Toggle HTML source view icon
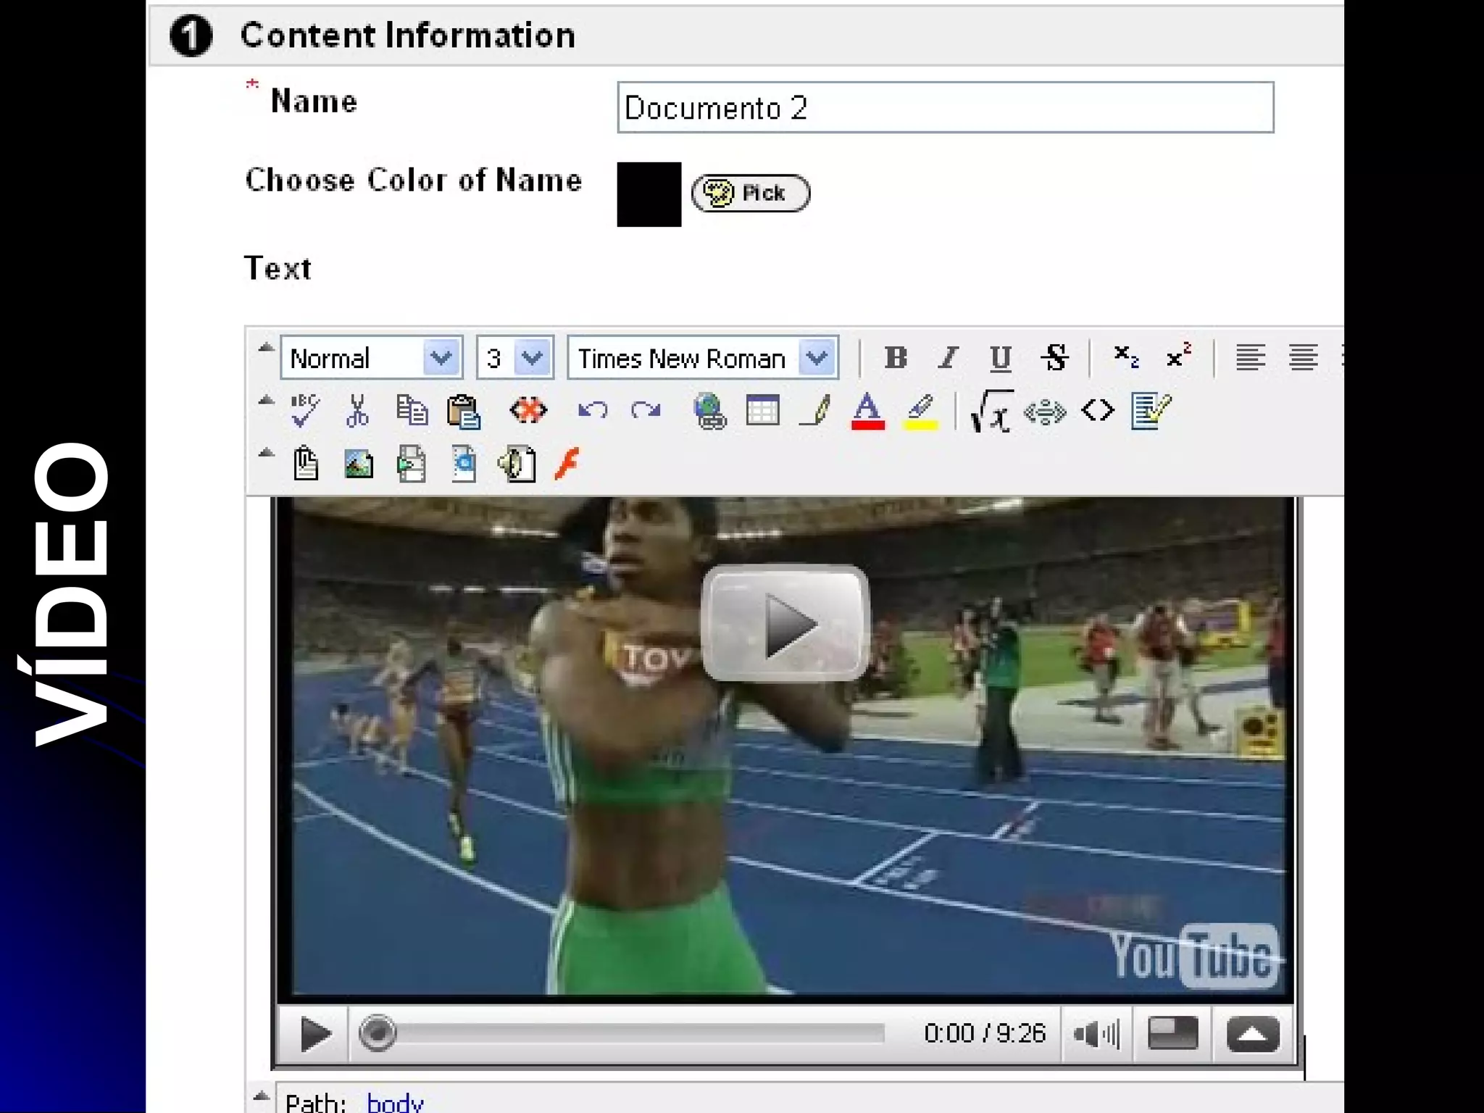This screenshot has width=1484, height=1113. click(x=1098, y=411)
